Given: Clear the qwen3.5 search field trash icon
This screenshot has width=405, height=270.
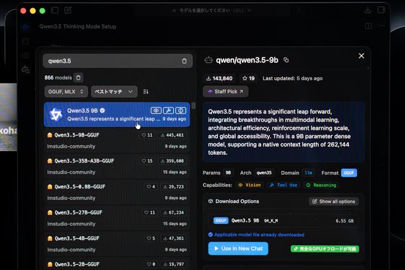Looking at the screenshot, I should [184, 61].
